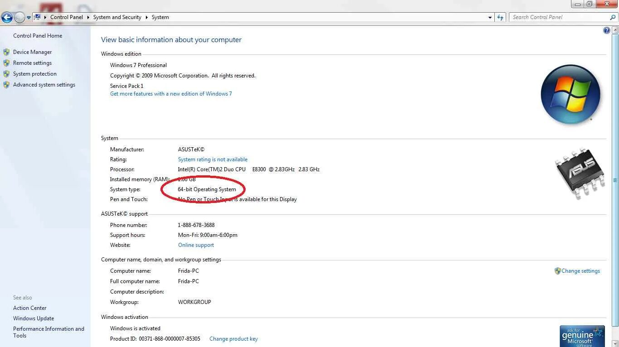This screenshot has width=619, height=347.
Task: Click System rating is not available link
Action: [x=213, y=159]
